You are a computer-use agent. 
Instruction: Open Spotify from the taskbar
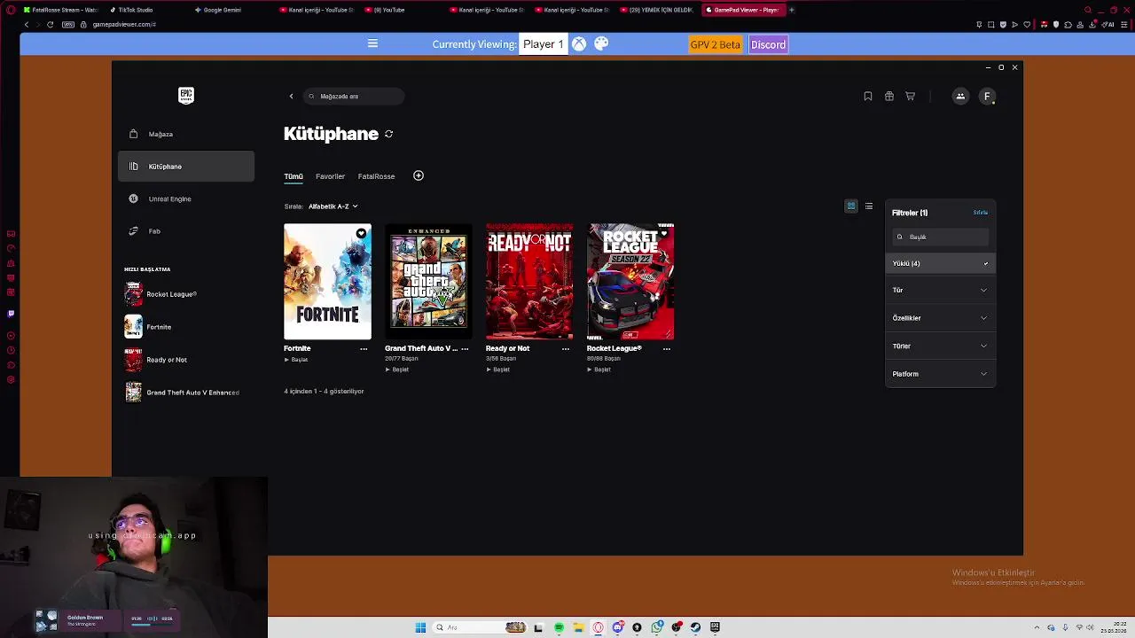pos(559,627)
